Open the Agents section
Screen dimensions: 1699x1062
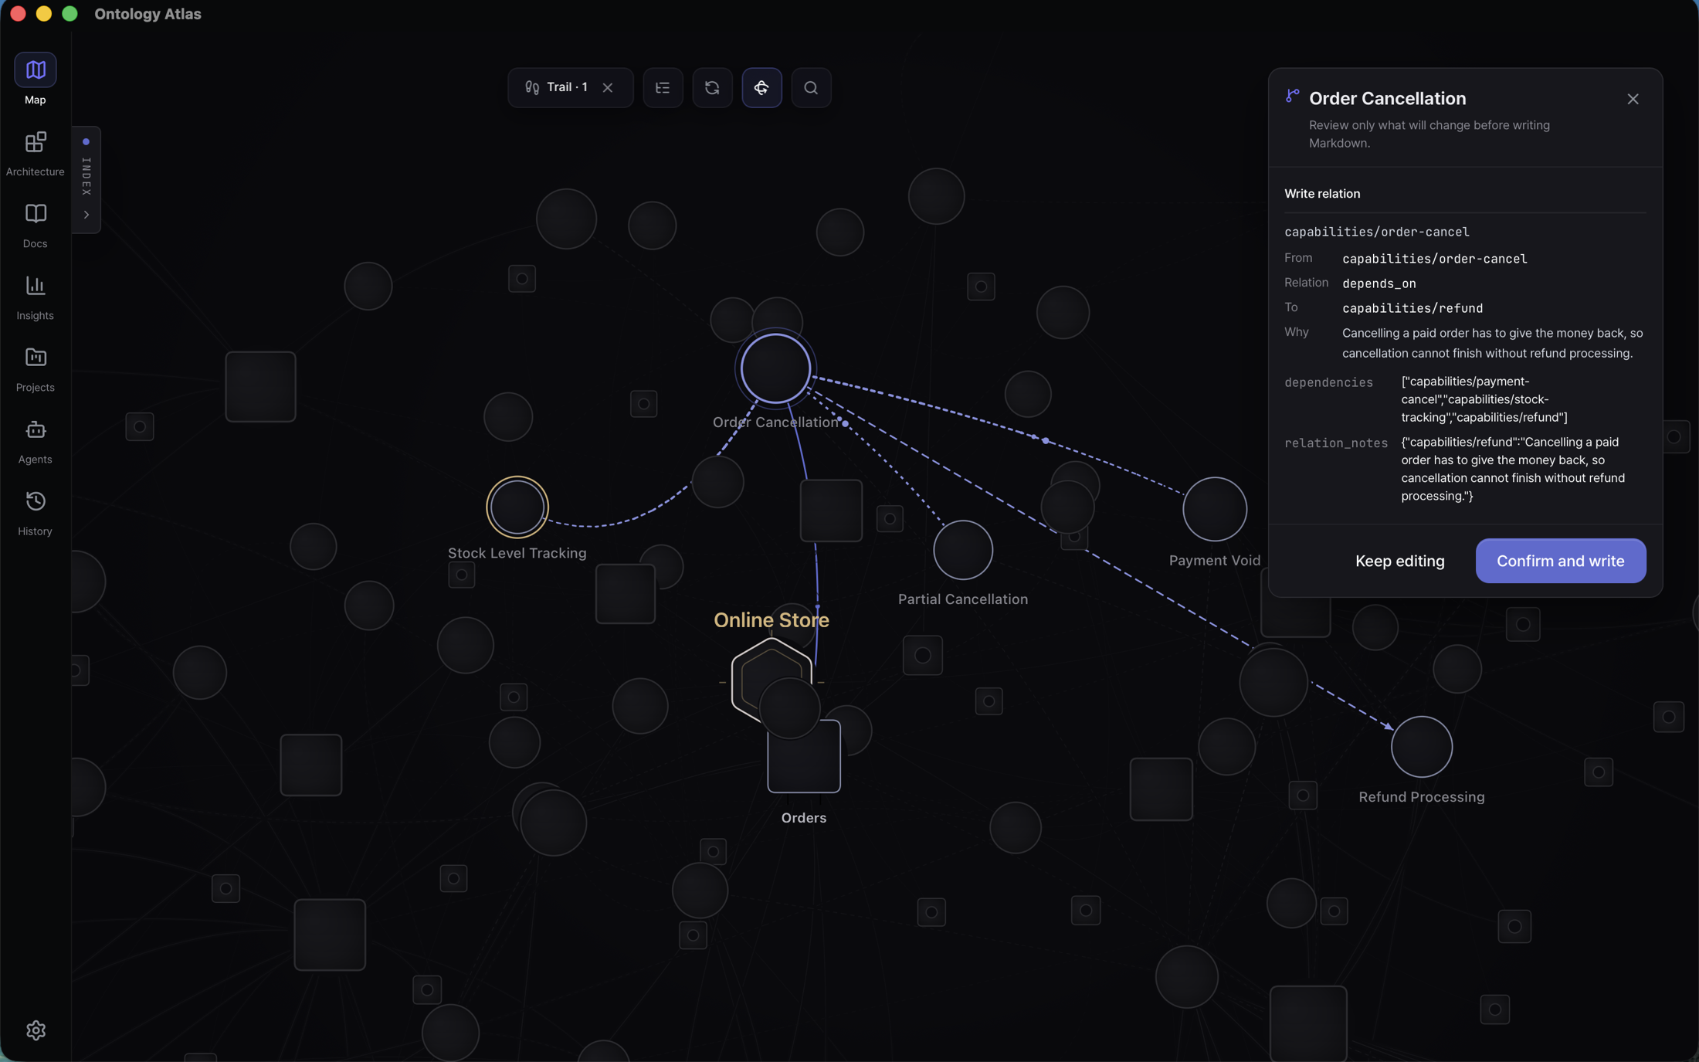point(36,441)
